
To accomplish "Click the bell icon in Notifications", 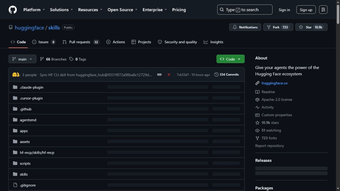I will (235, 27).
